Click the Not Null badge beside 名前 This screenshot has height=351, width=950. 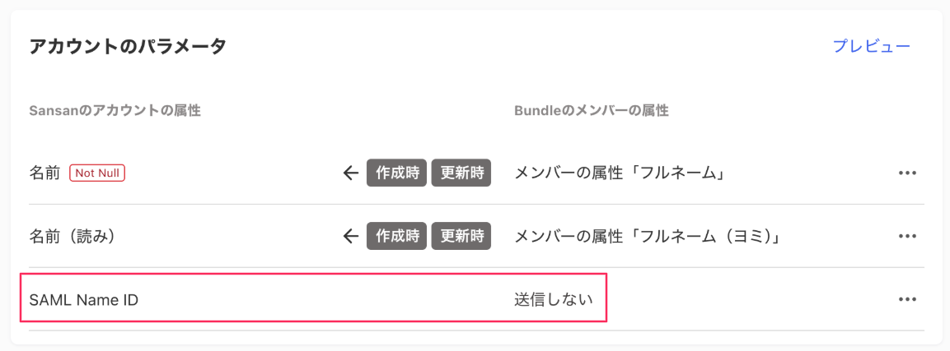click(97, 173)
